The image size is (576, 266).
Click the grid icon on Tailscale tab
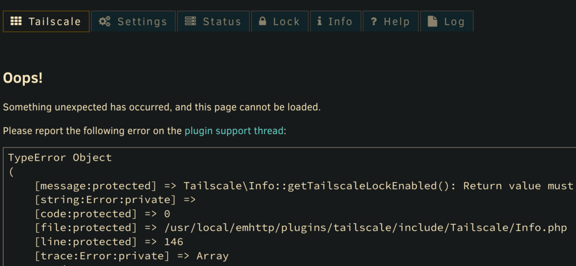coord(16,21)
